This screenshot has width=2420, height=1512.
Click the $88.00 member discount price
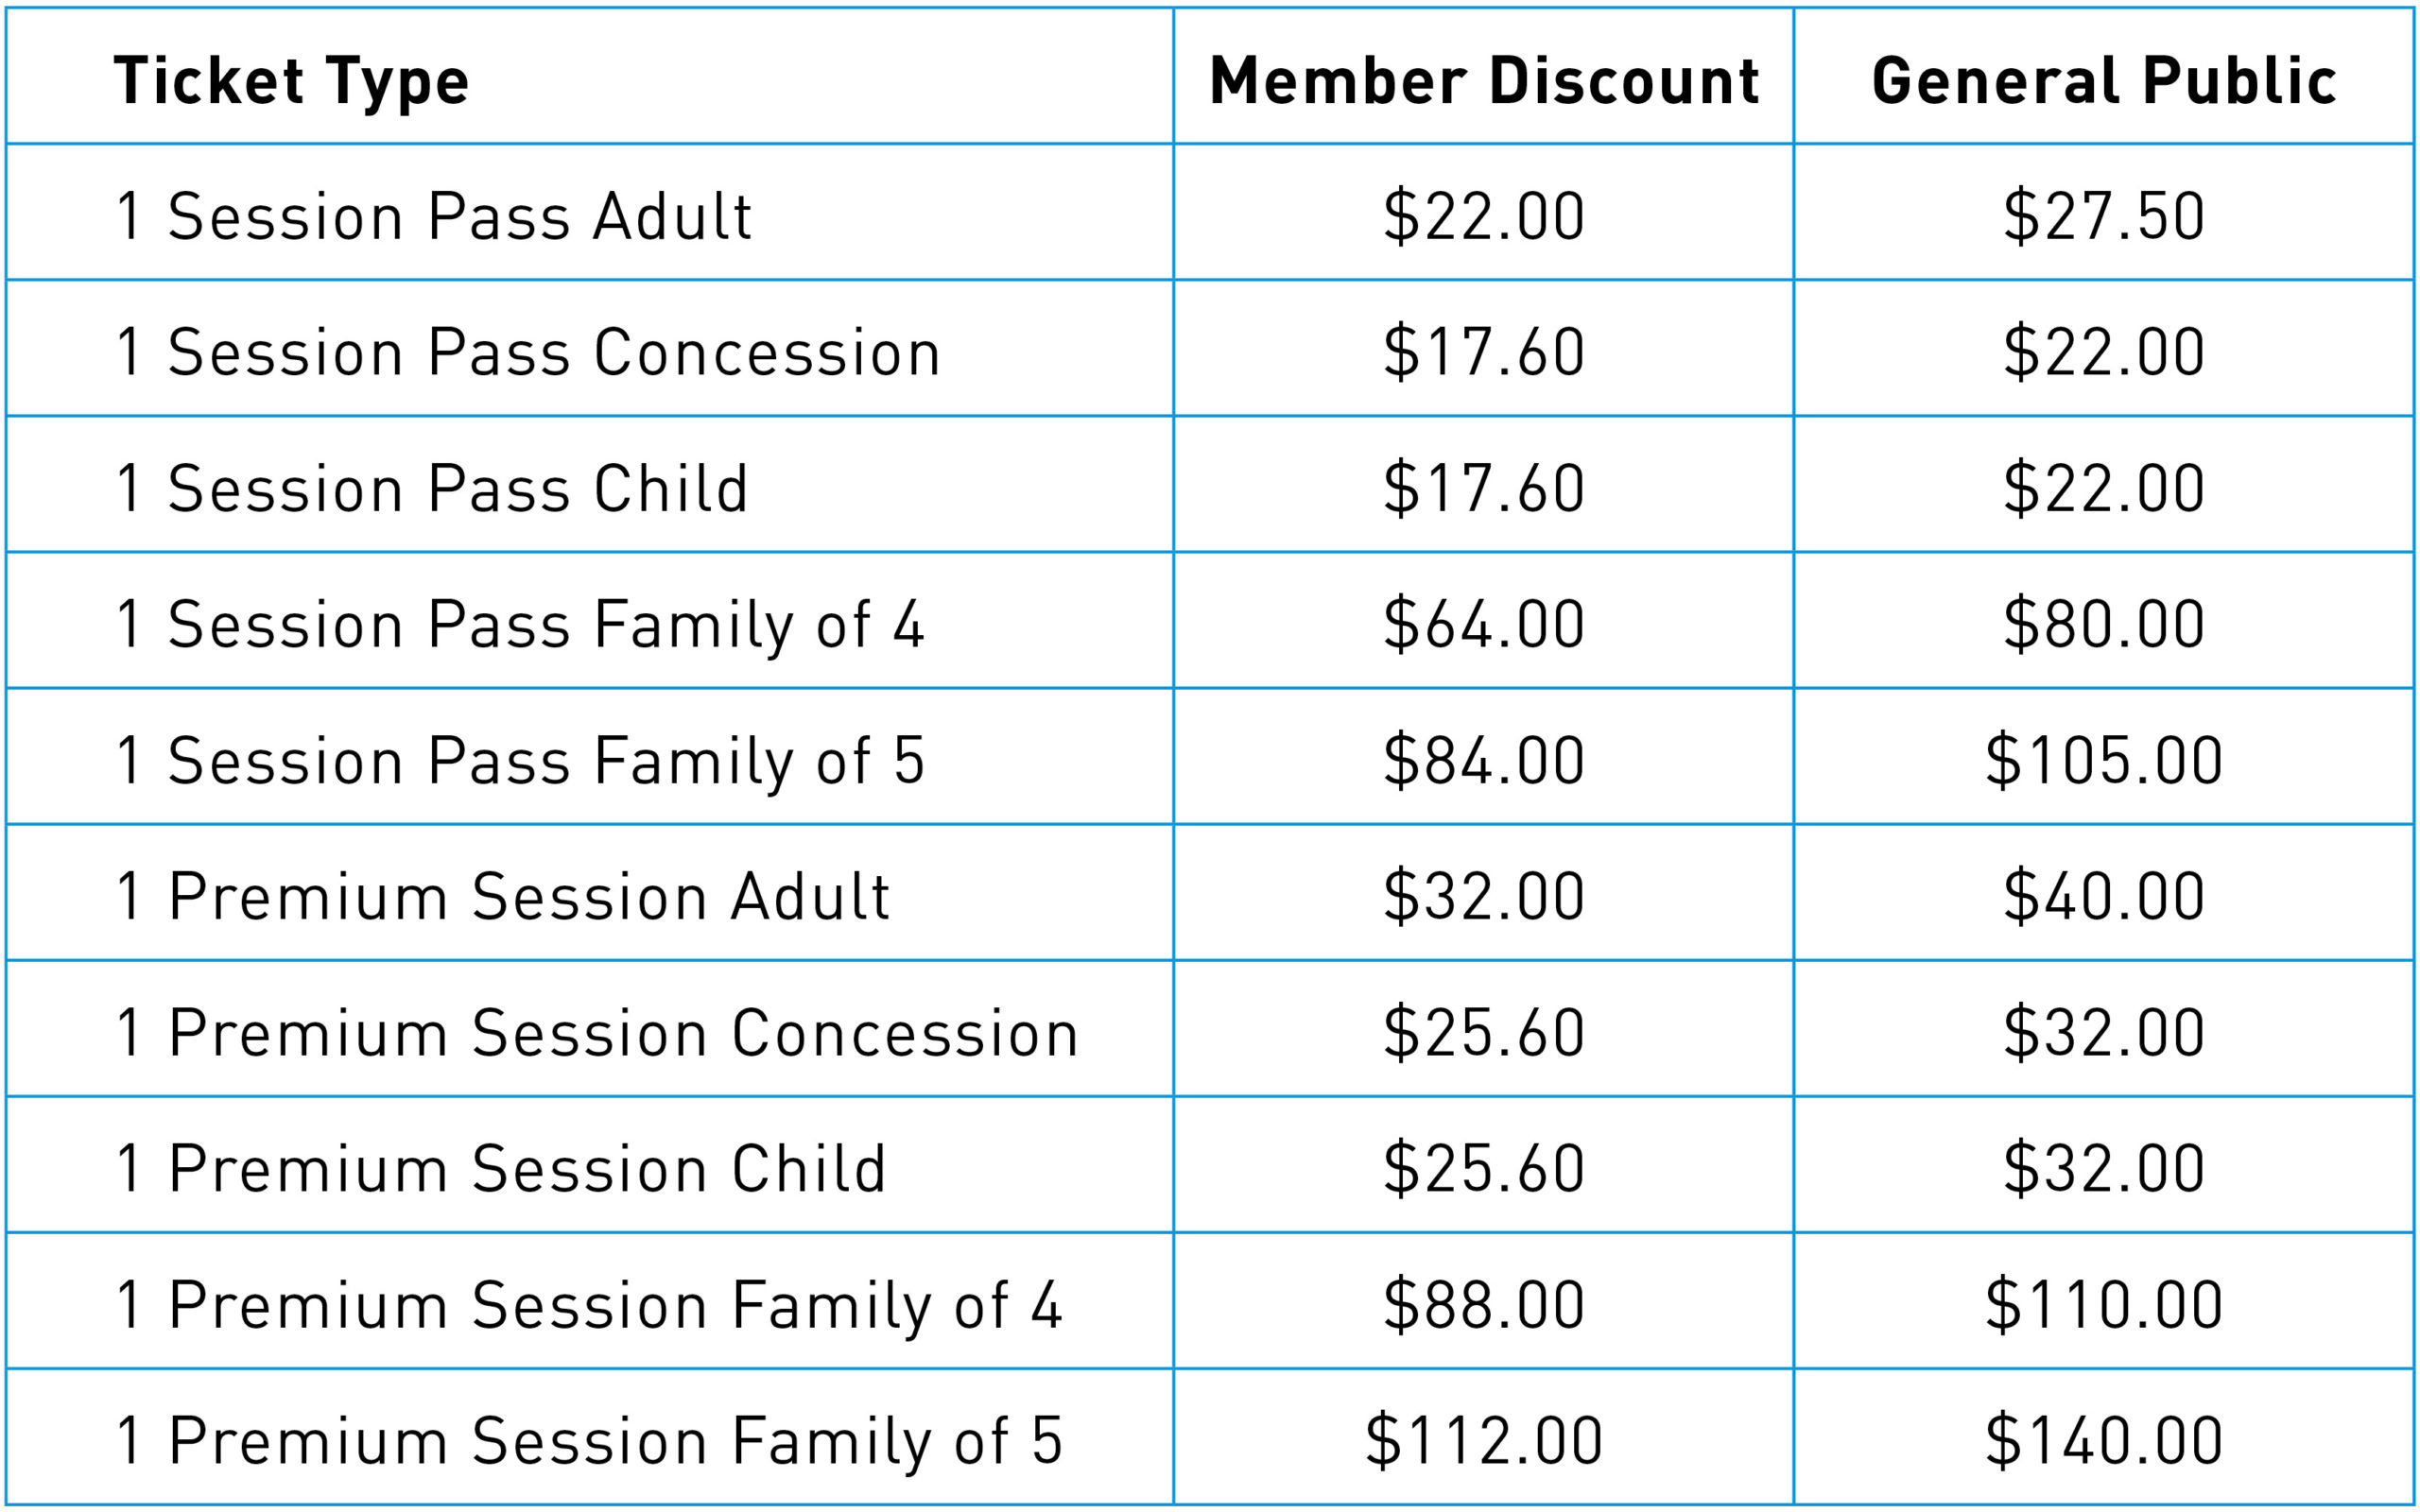coord(1484,1304)
